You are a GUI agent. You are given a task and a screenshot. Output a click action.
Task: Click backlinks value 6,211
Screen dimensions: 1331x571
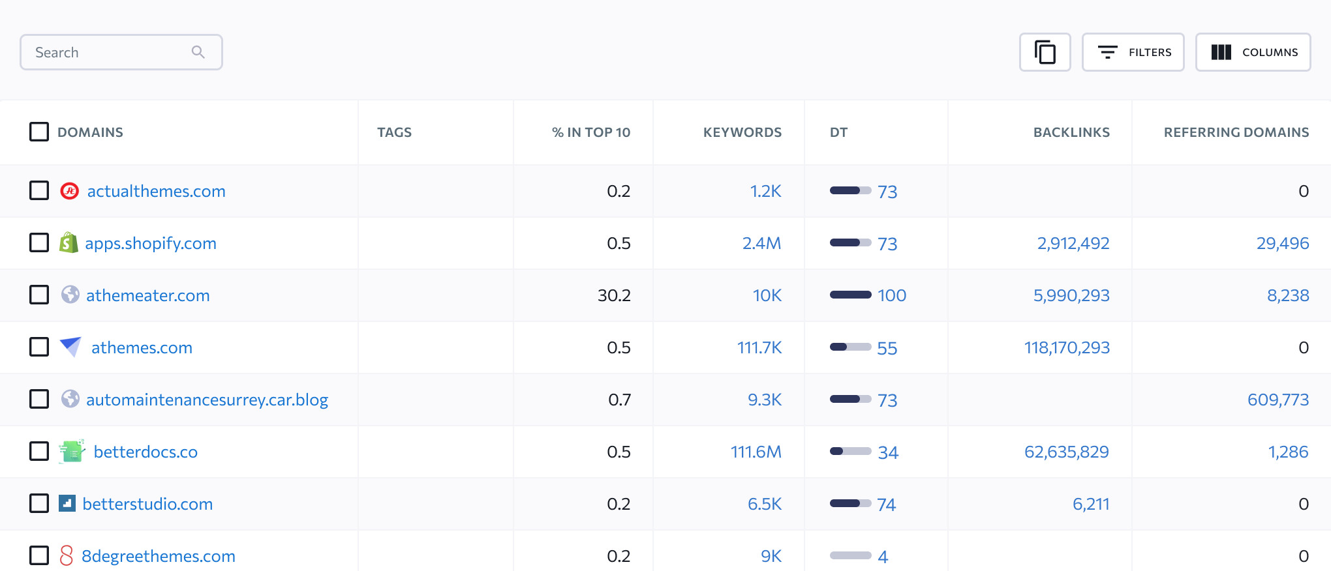tap(1091, 504)
